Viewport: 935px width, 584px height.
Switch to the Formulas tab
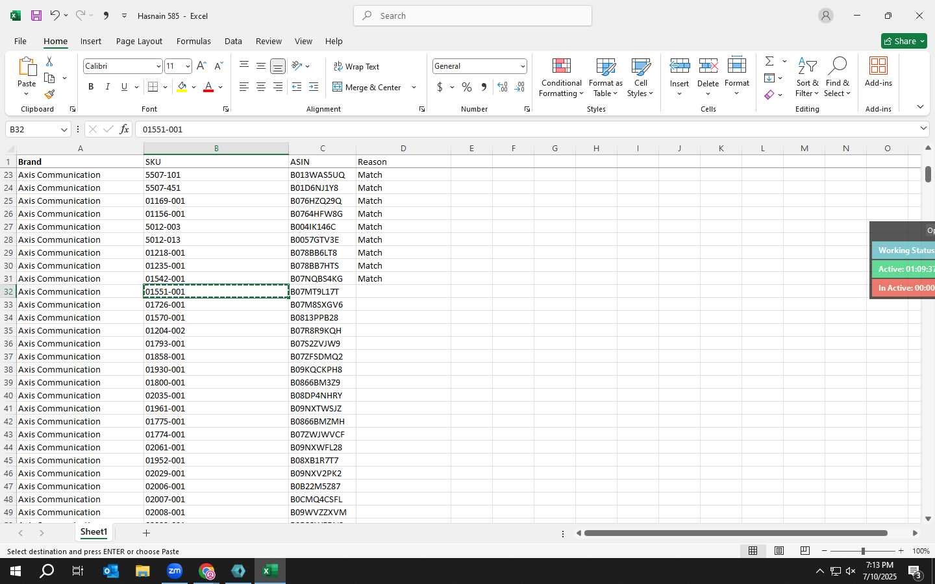[193, 41]
